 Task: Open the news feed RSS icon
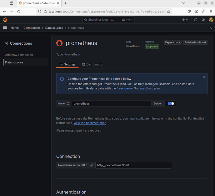(203, 20)
